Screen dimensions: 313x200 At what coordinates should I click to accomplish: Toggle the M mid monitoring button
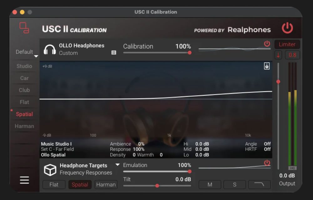210,185
